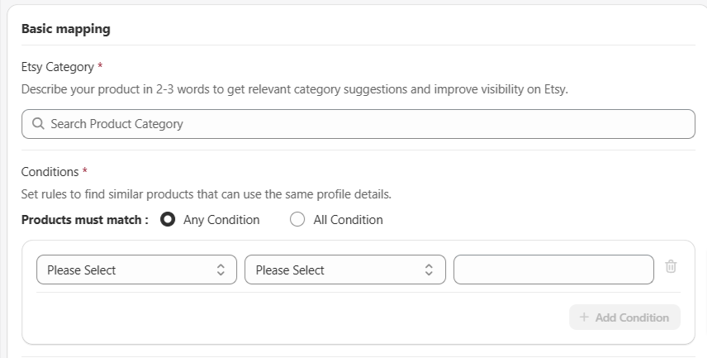Viewport: 707px width, 358px height.
Task: Click the Set rules description text
Action: tap(206, 194)
